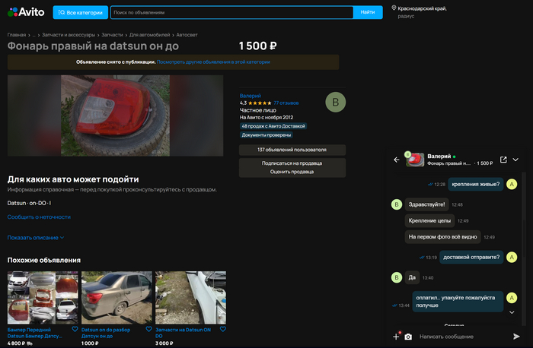Expand Показать описание
The width and height of the screenshot is (533, 348).
(36, 238)
